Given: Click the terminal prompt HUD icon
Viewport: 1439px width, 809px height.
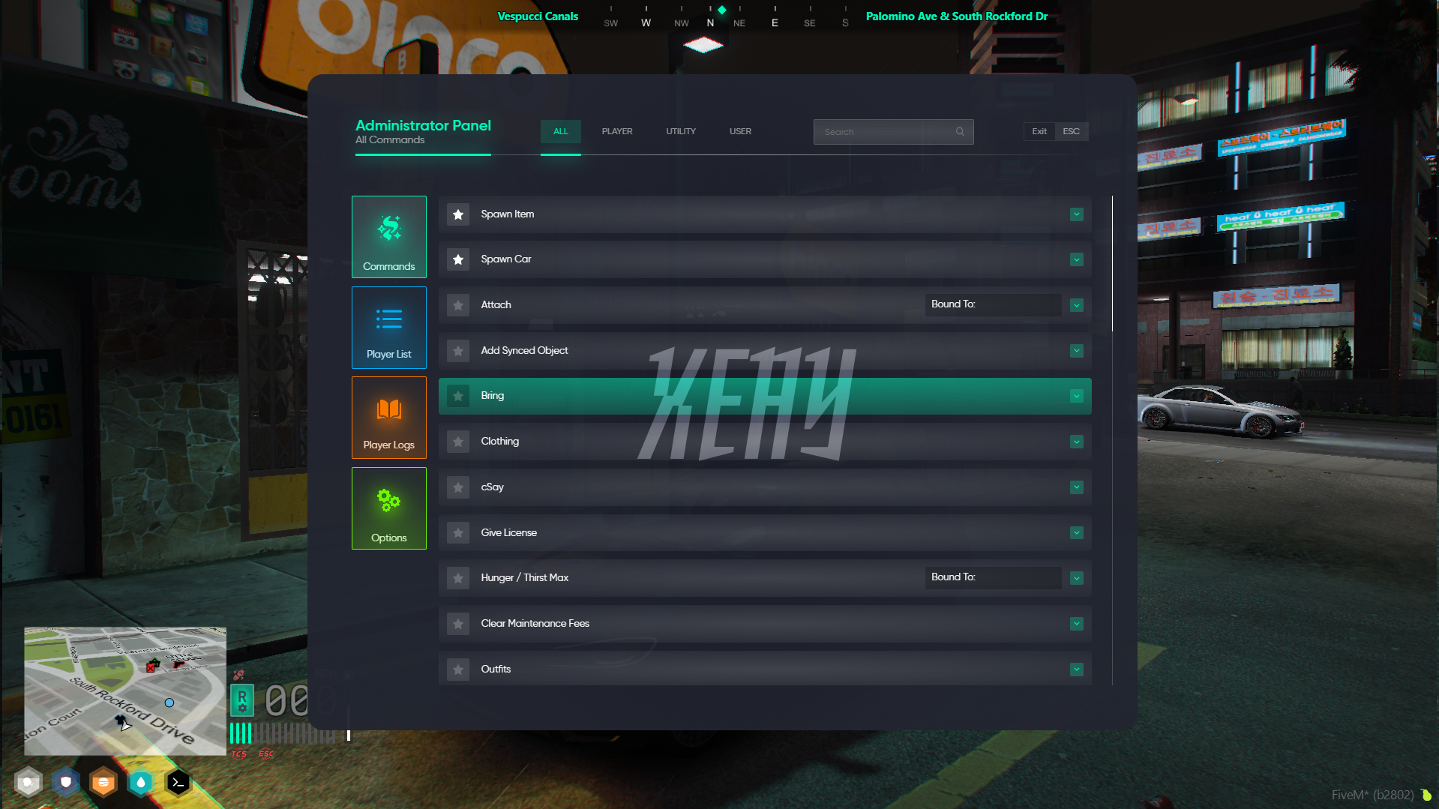Looking at the screenshot, I should pos(178,783).
